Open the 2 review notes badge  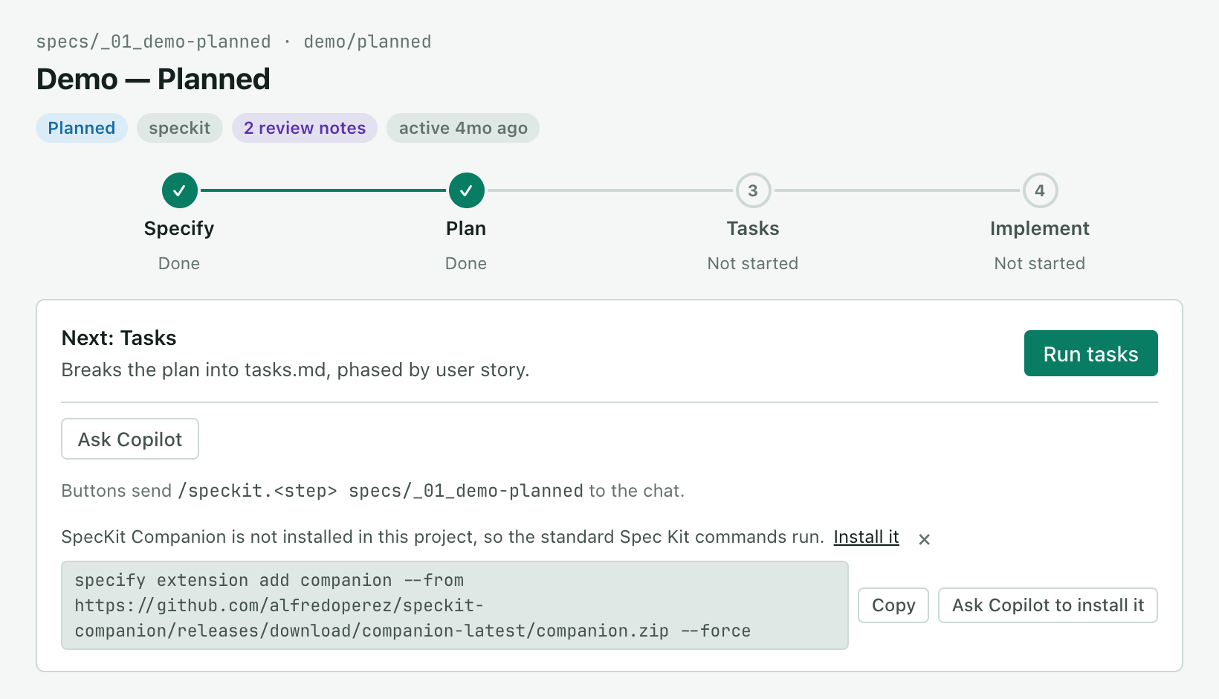click(305, 128)
